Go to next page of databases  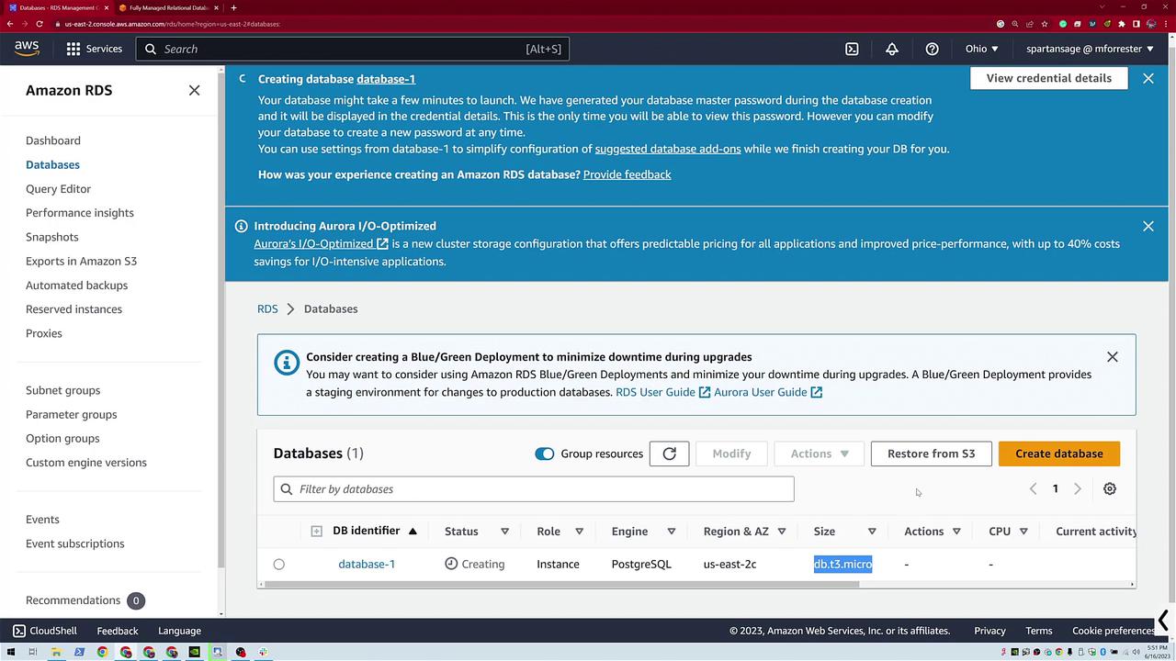[x=1077, y=488]
